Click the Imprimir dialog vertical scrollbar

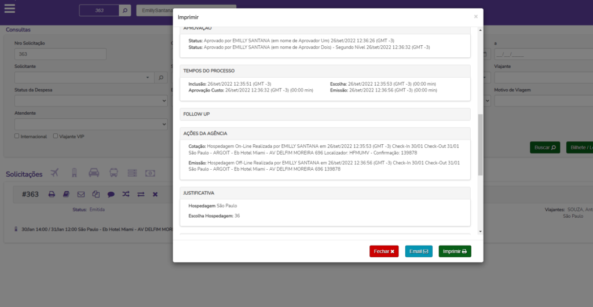pyautogui.click(x=479, y=145)
